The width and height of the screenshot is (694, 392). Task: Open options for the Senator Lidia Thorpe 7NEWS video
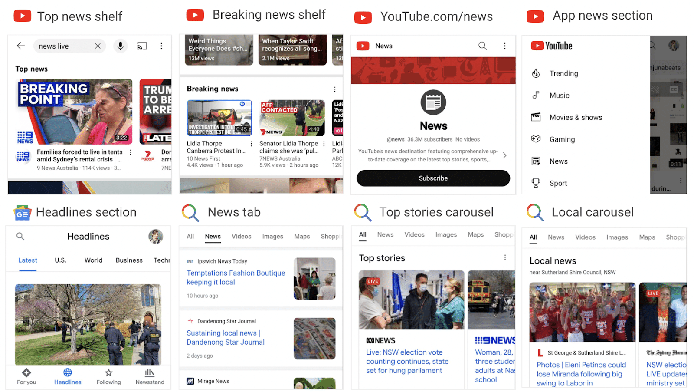[324, 144]
